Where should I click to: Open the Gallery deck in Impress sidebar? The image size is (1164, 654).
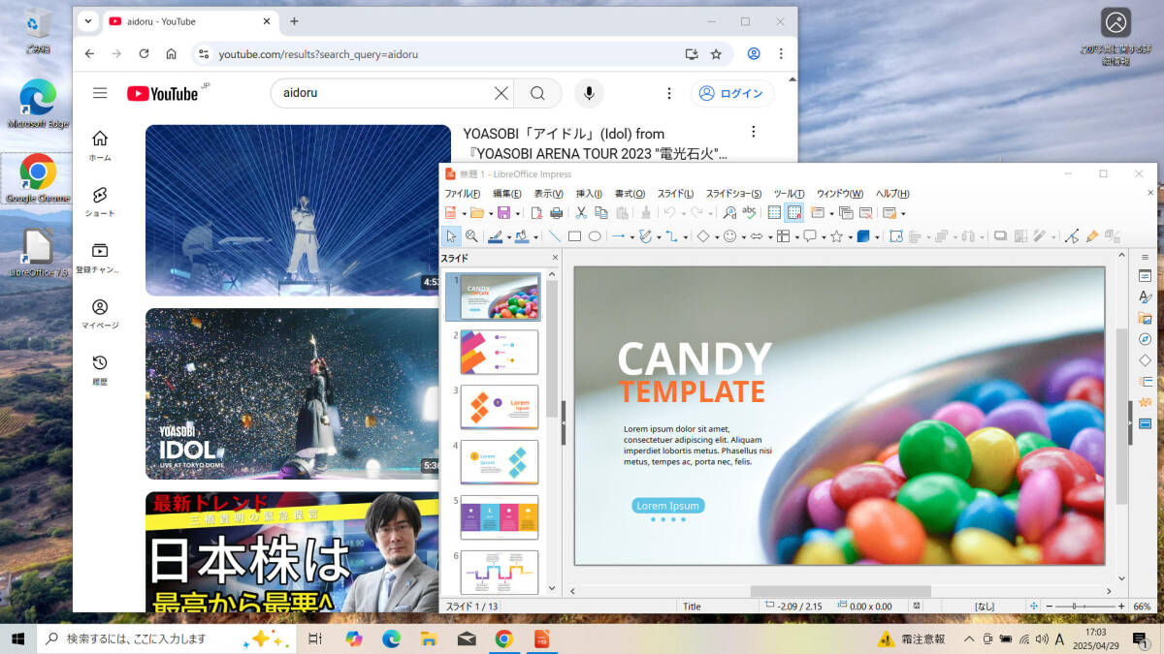1145,318
